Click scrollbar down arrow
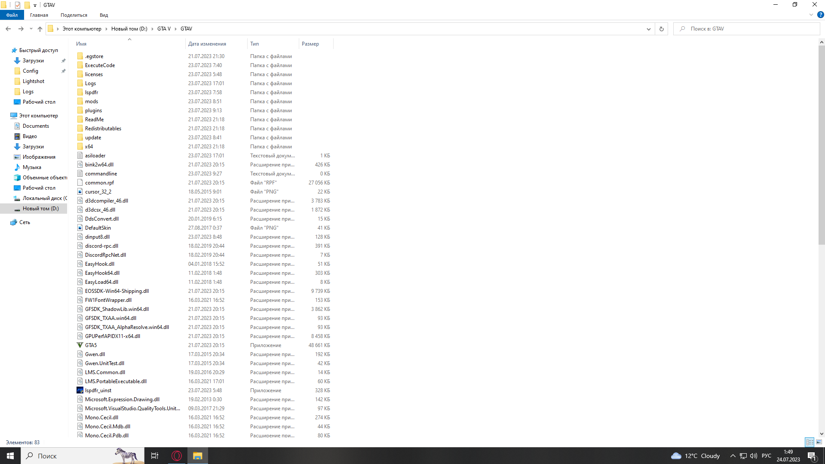 pos(822,434)
